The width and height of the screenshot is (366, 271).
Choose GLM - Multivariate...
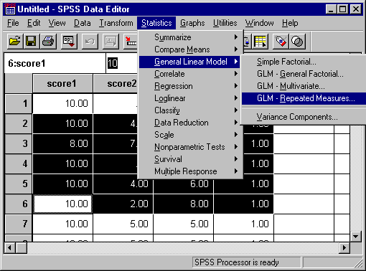click(304, 86)
